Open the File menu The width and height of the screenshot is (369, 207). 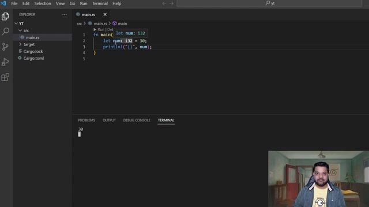pyautogui.click(x=14, y=3)
